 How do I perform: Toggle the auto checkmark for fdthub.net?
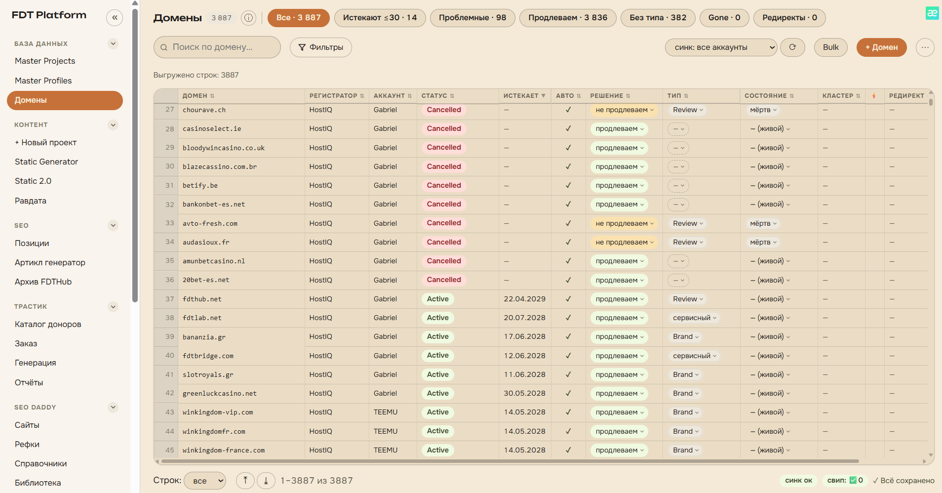pyautogui.click(x=568, y=299)
